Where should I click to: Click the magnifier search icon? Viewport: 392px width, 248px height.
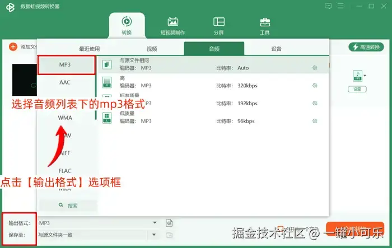coord(60,205)
